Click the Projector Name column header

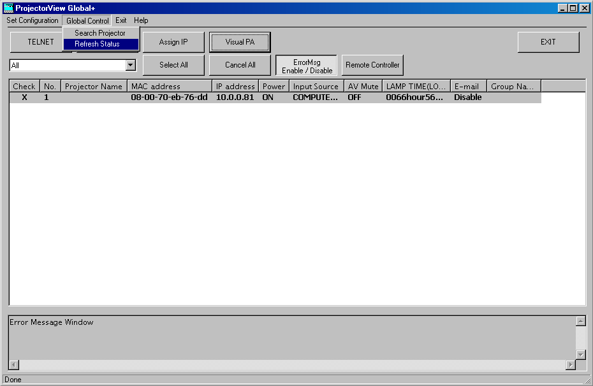coord(94,86)
